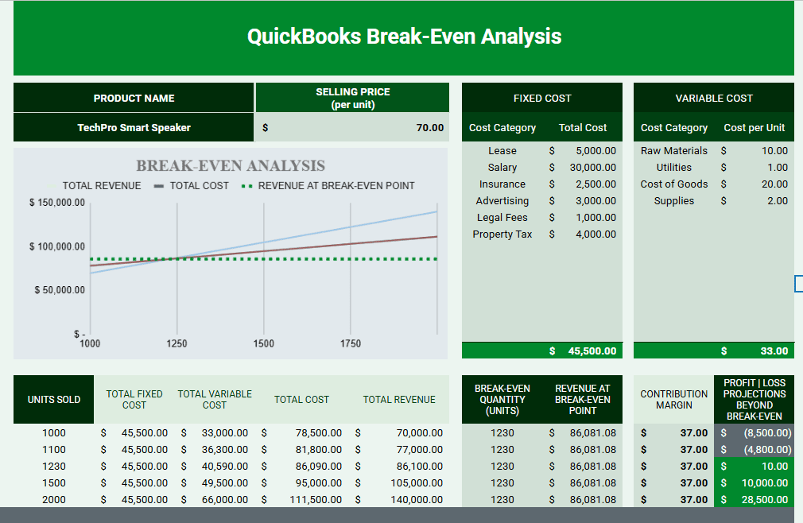Viewport: 803px width, 523px height.
Task: Select the 28,500.00 profit projection cell
Action: pyautogui.click(x=755, y=499)
